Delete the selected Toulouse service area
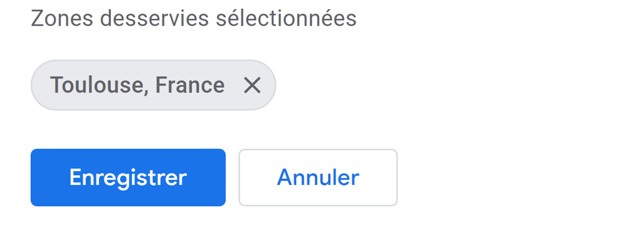Viewport: 620px width, 242px height. tap(252, 85)
